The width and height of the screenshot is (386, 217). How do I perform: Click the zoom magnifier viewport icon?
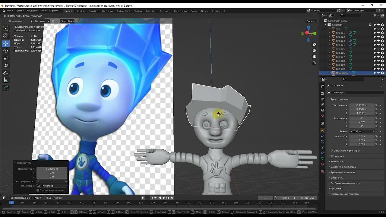tap(314, 45)
